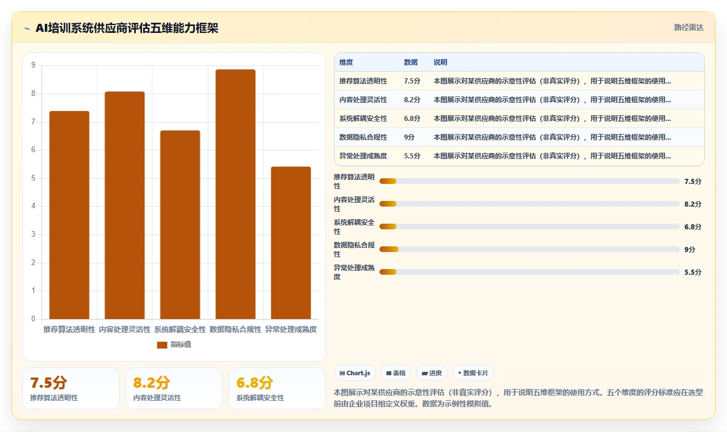Select the 表格 chip
The width and height of the screenshot is (727, 432).
(x=396, y=373)
